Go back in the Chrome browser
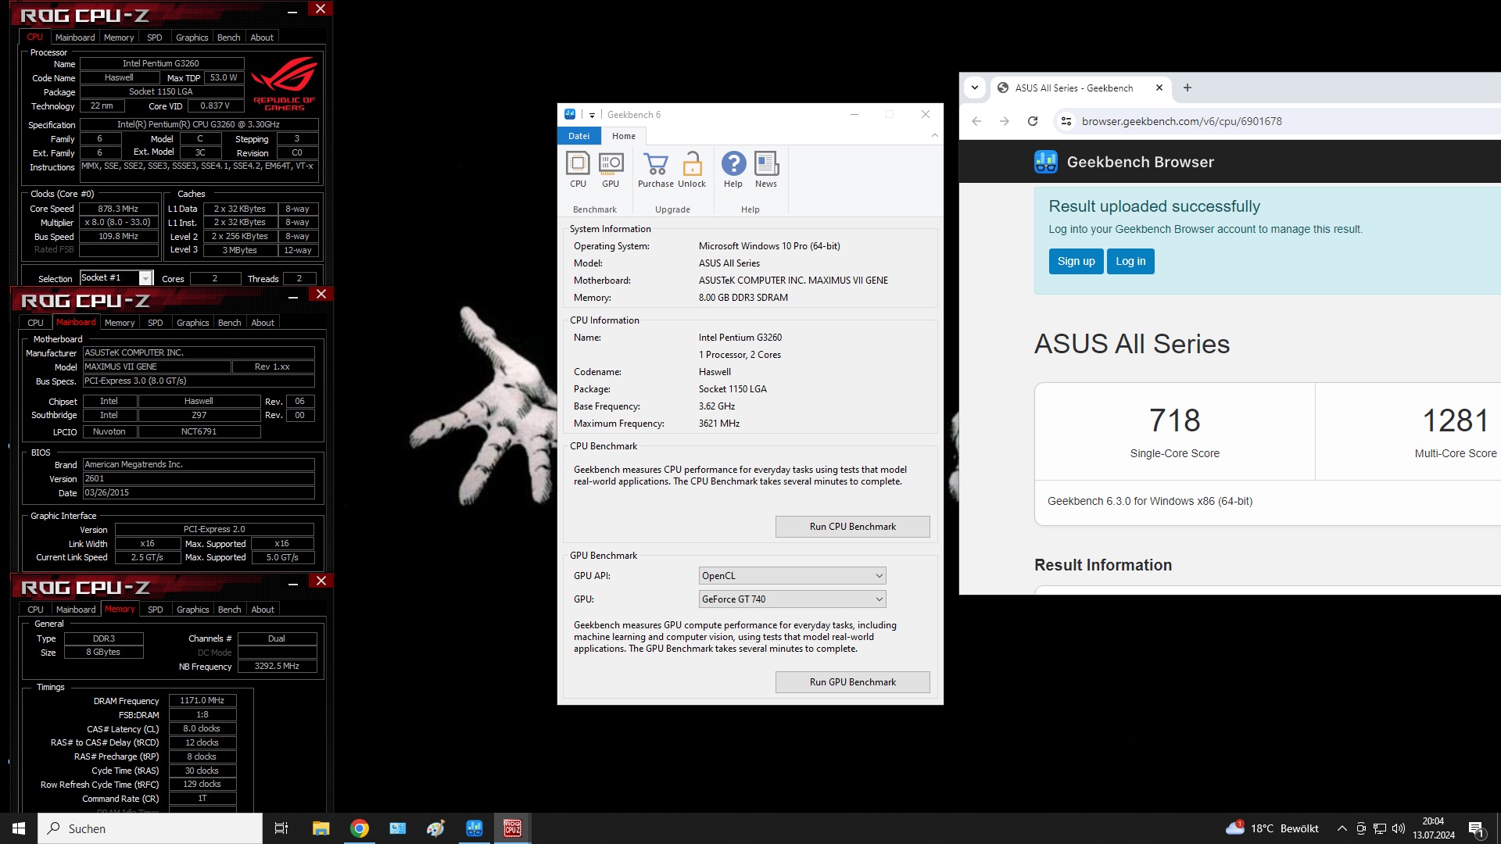Screen dimensions: 1501x844 (976, 121)
